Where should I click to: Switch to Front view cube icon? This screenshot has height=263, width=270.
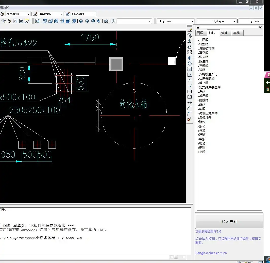68,21
